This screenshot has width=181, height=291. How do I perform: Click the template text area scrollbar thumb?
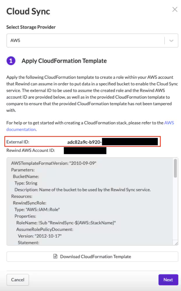pos(175,168)
